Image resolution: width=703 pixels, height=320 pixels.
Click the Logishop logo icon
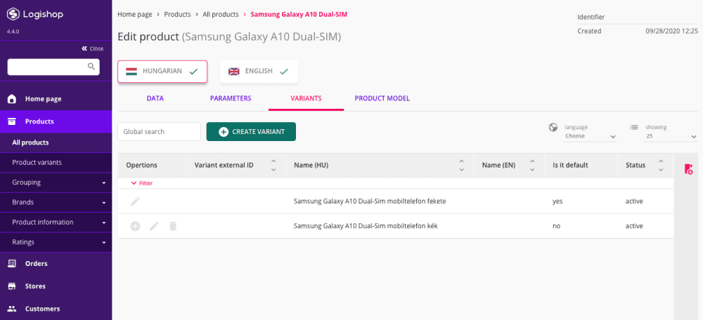(x=13, y=14)
